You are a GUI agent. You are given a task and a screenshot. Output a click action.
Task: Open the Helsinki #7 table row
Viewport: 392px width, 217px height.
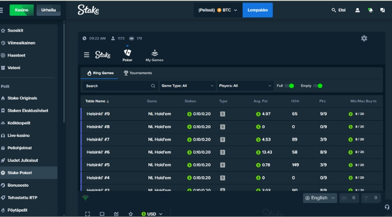231,139
